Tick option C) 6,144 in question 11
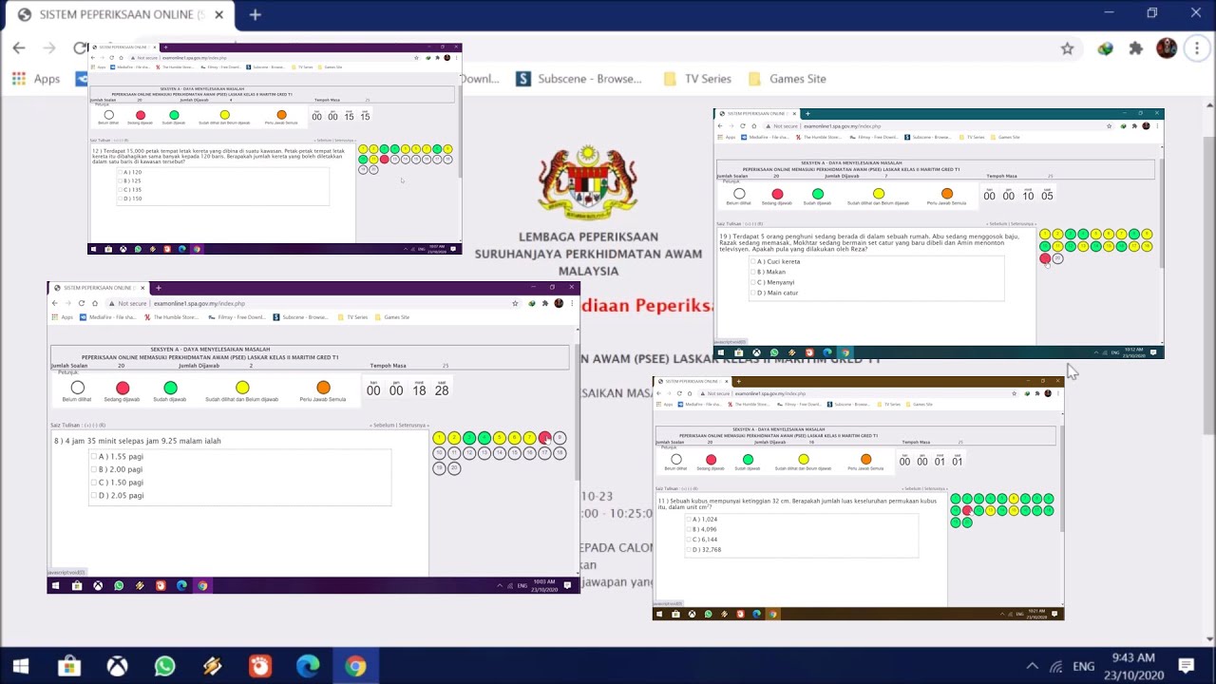The image size is (1216, 684). click(690, 540)
